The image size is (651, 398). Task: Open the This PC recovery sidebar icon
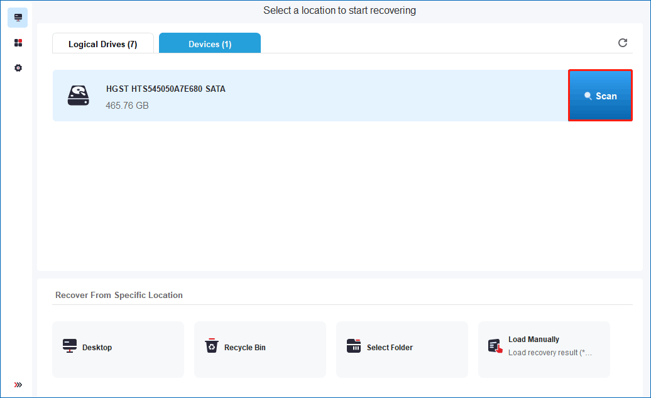(18, 18)
